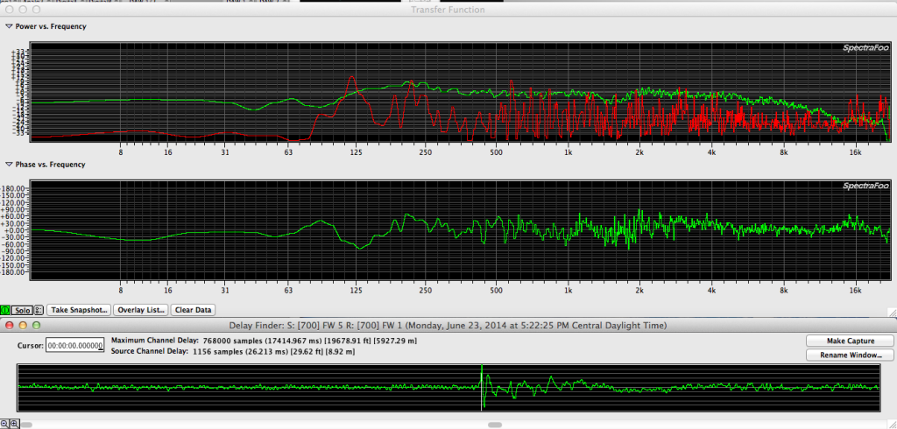Open the Overlay List
The width and height of the screenshot is (897, 429).
140,310
